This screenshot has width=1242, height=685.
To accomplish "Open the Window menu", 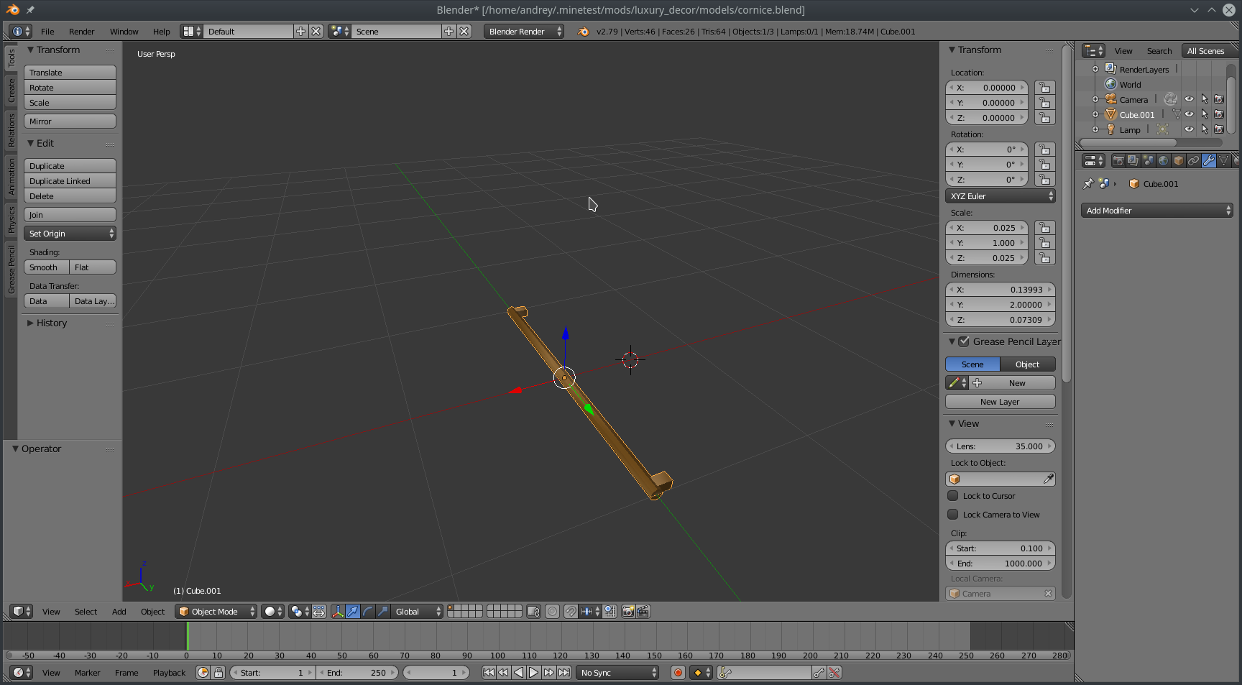I will pos(124,32).
